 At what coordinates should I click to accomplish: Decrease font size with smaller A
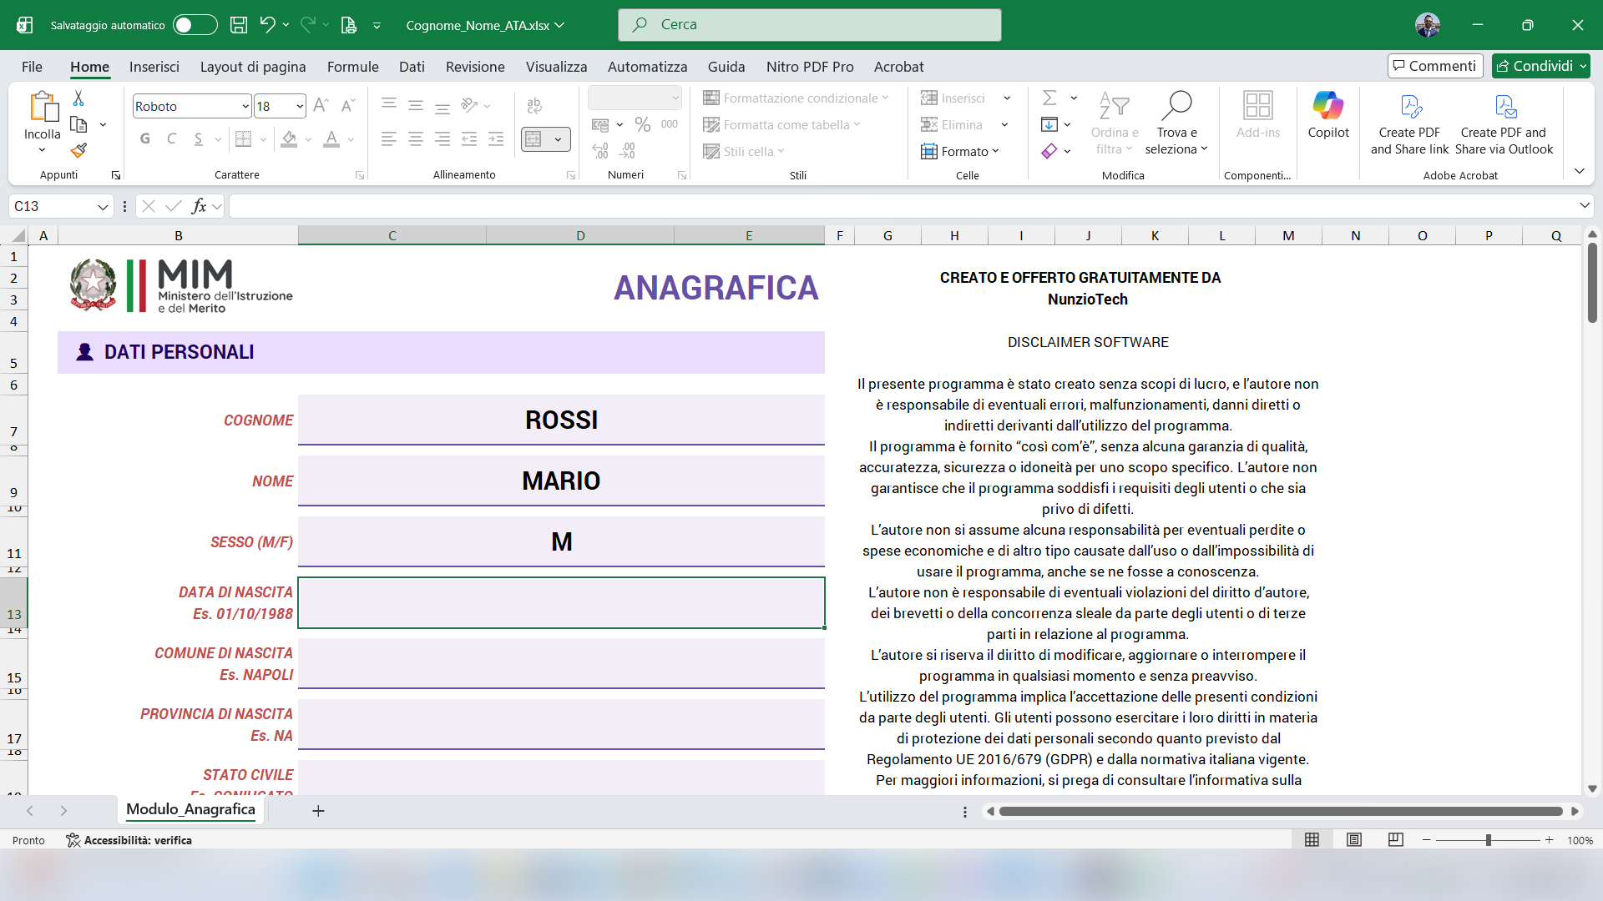[348, 105]
